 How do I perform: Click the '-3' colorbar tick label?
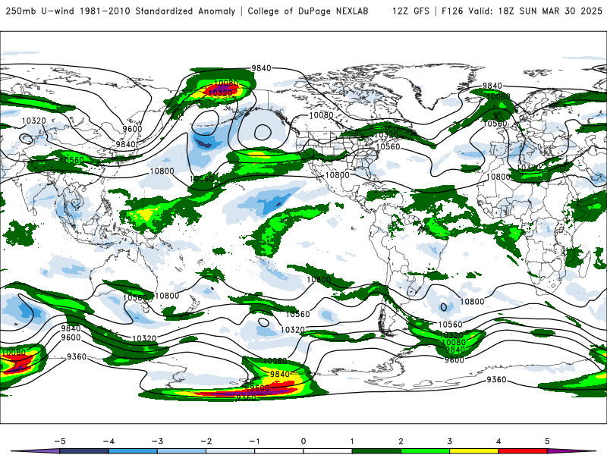coord(157,441)
